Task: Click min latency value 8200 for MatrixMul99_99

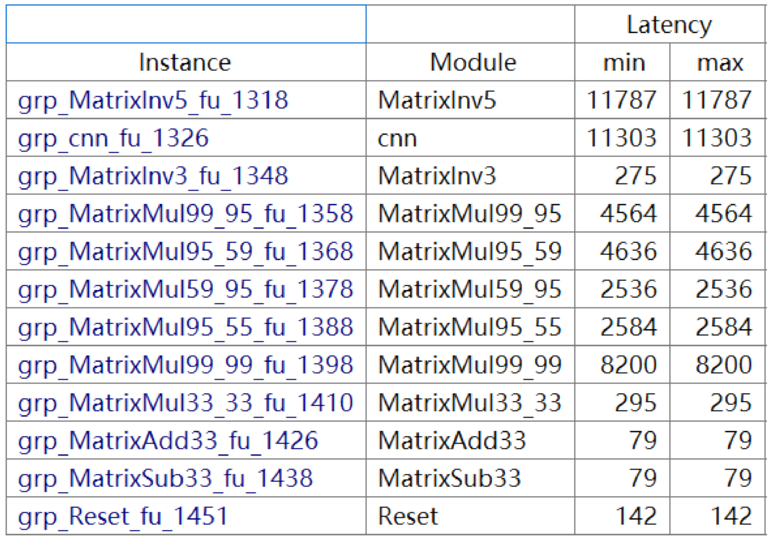Action: 628,365
